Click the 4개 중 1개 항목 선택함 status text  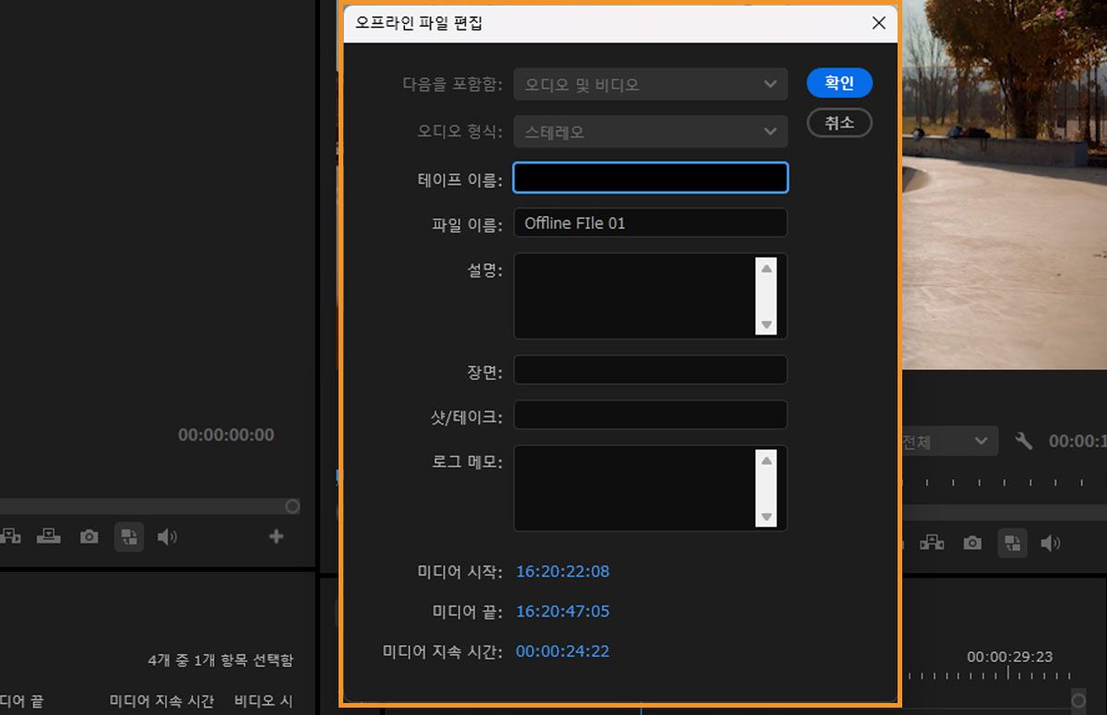click(220, 661)
